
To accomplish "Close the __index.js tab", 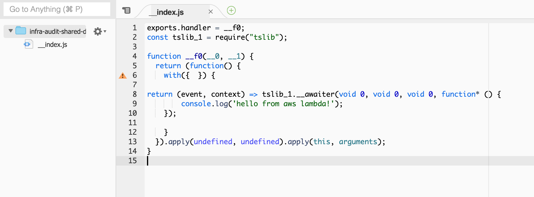I will click(211, 12).
